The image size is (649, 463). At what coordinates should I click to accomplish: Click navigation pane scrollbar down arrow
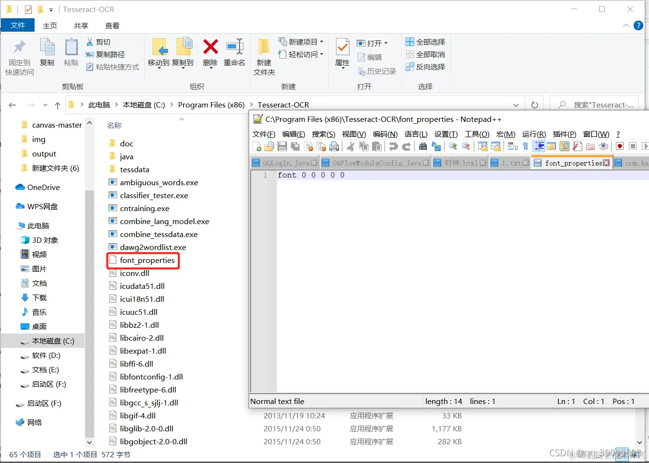coord(89,442)
